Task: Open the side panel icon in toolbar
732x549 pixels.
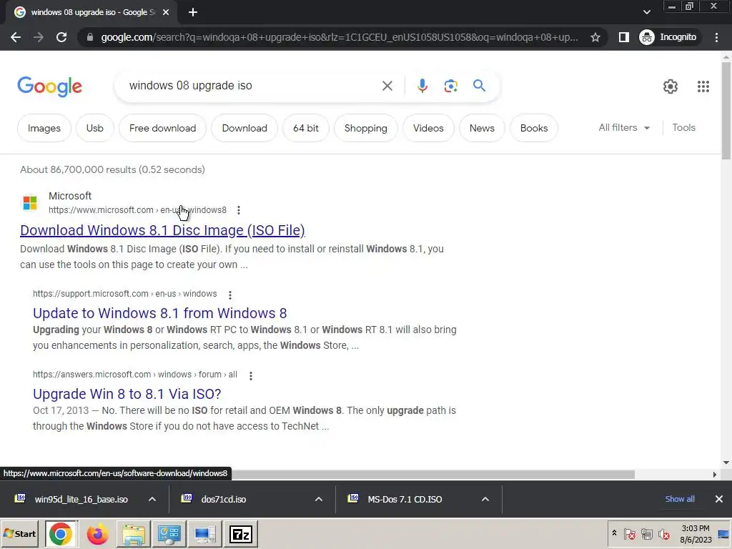Action: click(623, 37)
